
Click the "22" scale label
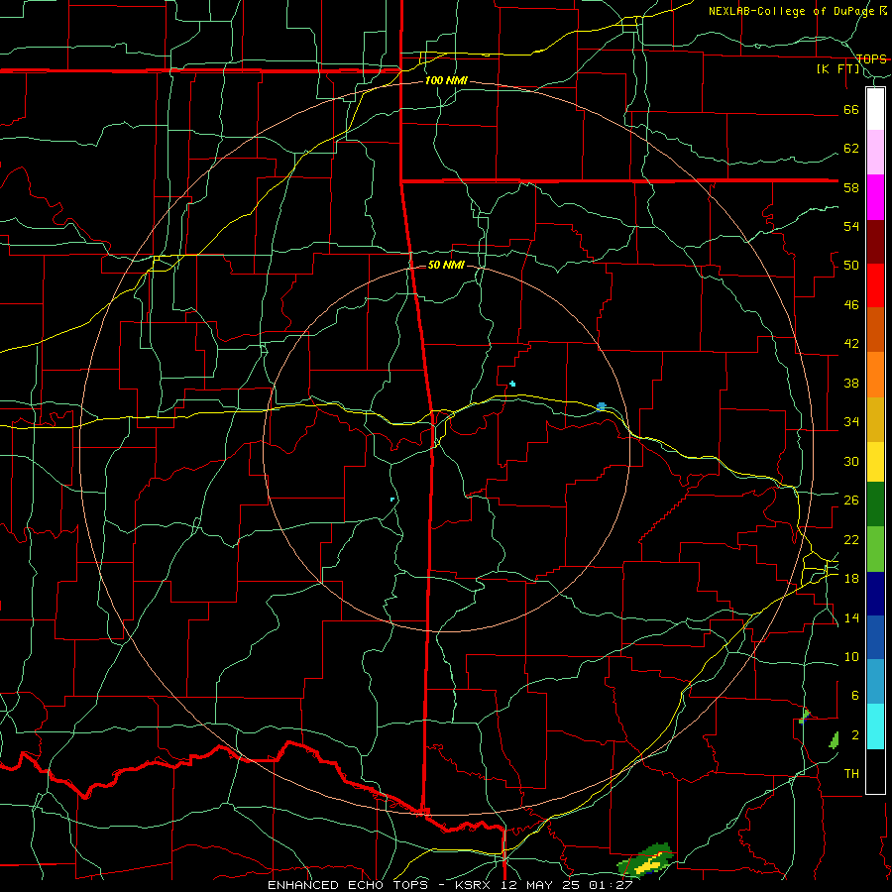(851, 540)
